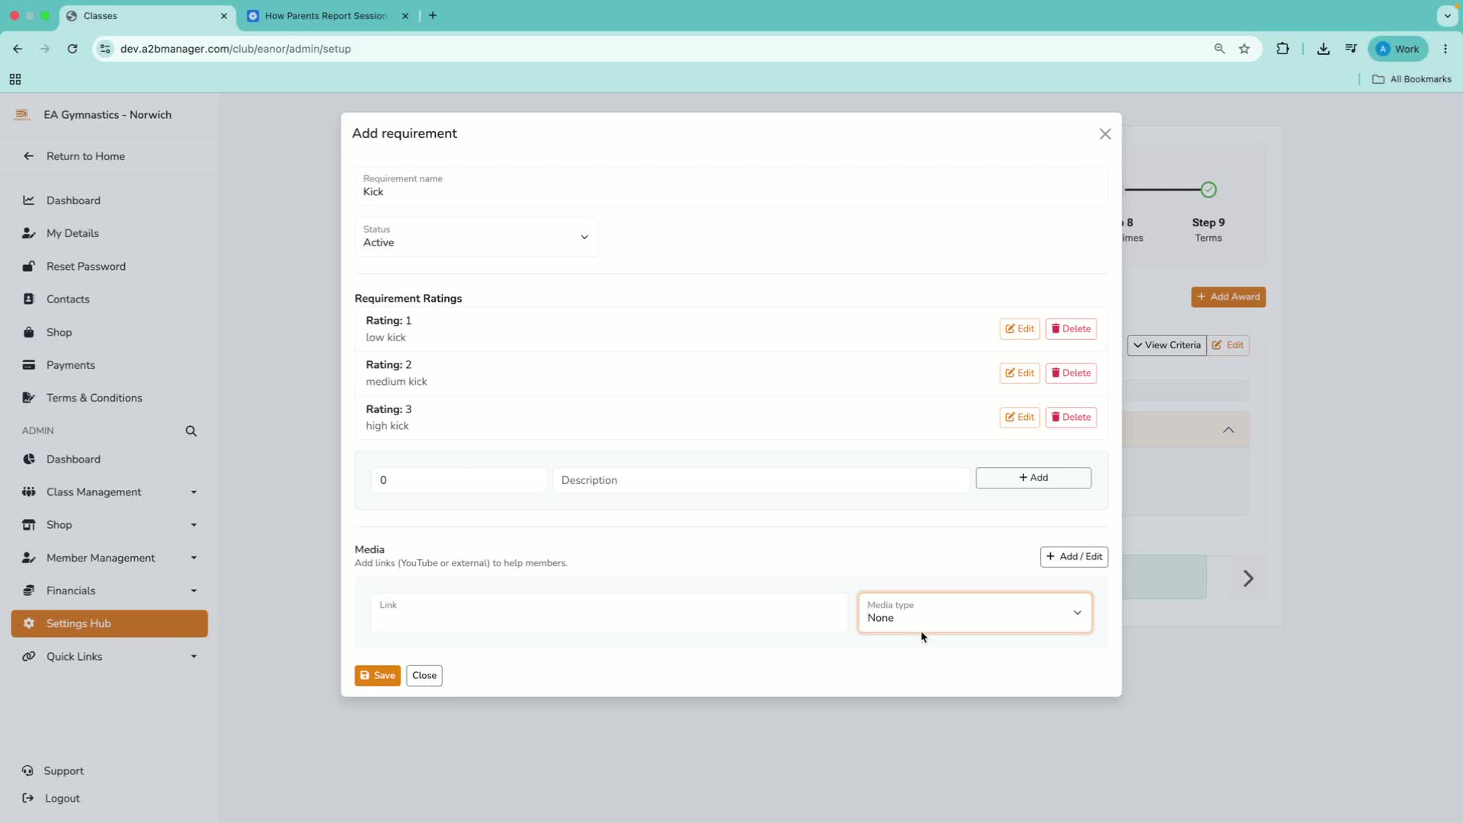Image resolution: width=1463 pixels, height=823 pixels.
Task: Reload the page
Action: tap(72, 49)
